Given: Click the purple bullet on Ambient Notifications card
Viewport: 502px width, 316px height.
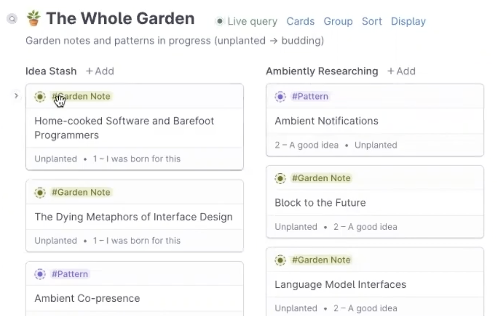Looking at the screenshot, I should coord(280,96).
